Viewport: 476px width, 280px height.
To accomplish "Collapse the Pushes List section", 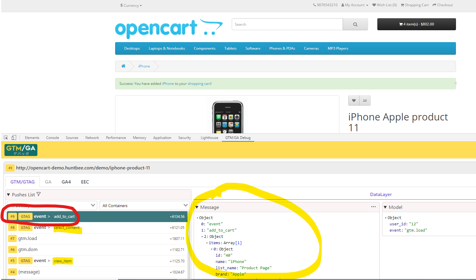I will pyautogui.click(x=8, y=195).
